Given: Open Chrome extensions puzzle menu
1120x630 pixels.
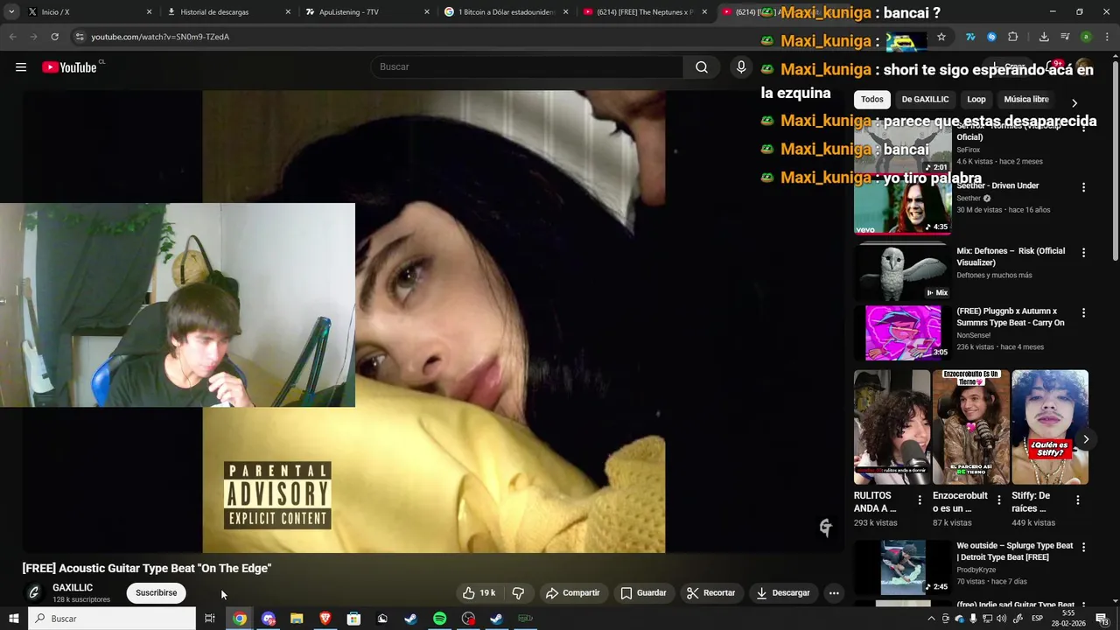Looking at the screenshot, I should tap(1013, 37).
